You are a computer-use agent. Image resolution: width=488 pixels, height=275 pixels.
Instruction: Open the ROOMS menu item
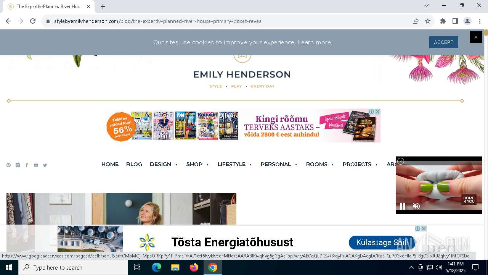(x=316, y=164)
